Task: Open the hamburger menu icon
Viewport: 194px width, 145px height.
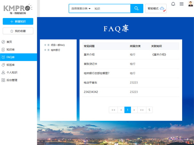Action: (x=181, y=4)
